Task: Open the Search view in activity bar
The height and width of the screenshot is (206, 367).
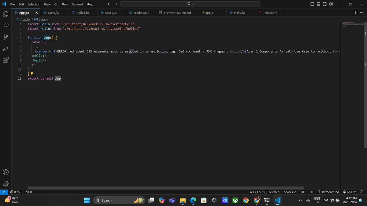Action: point(6,26)
